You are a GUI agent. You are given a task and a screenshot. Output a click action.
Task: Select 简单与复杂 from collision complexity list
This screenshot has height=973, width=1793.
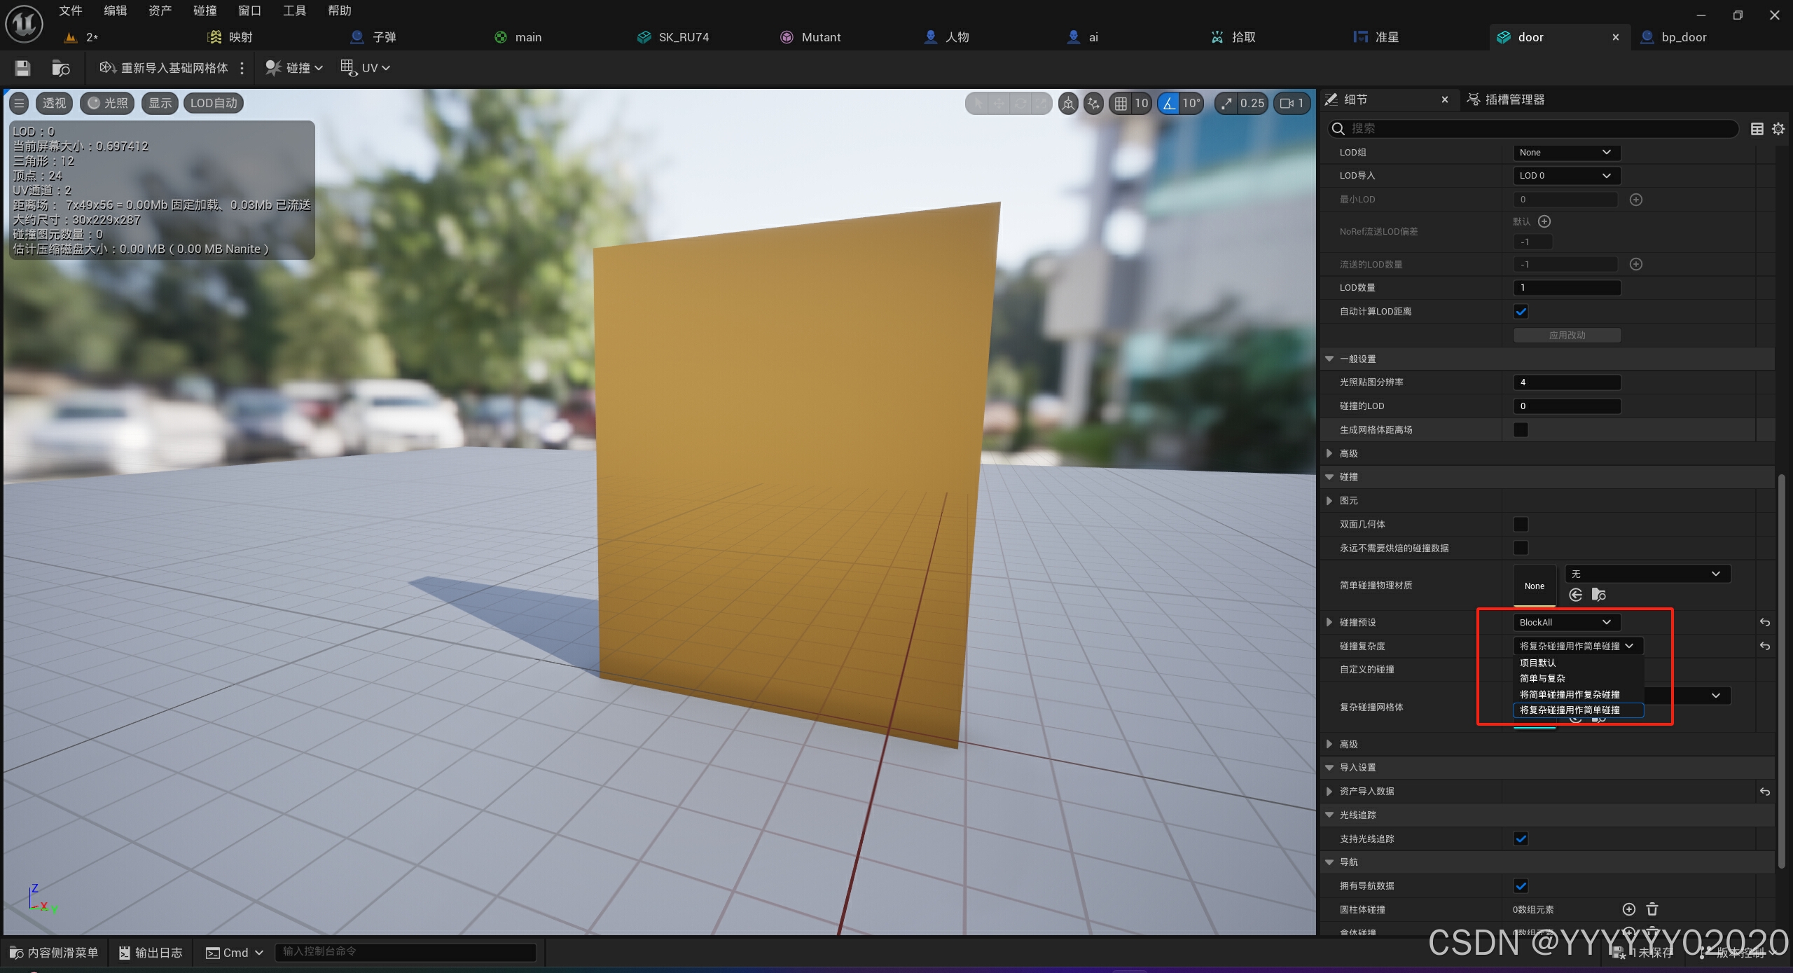[1542, 678]
